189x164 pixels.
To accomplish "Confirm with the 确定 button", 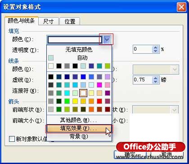I will [130, 155].
